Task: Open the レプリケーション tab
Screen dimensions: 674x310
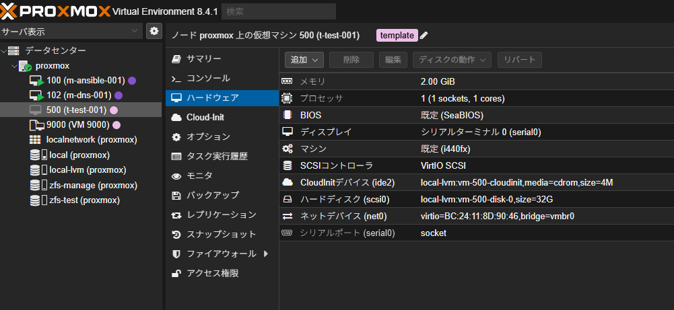Action: [222, 215]
